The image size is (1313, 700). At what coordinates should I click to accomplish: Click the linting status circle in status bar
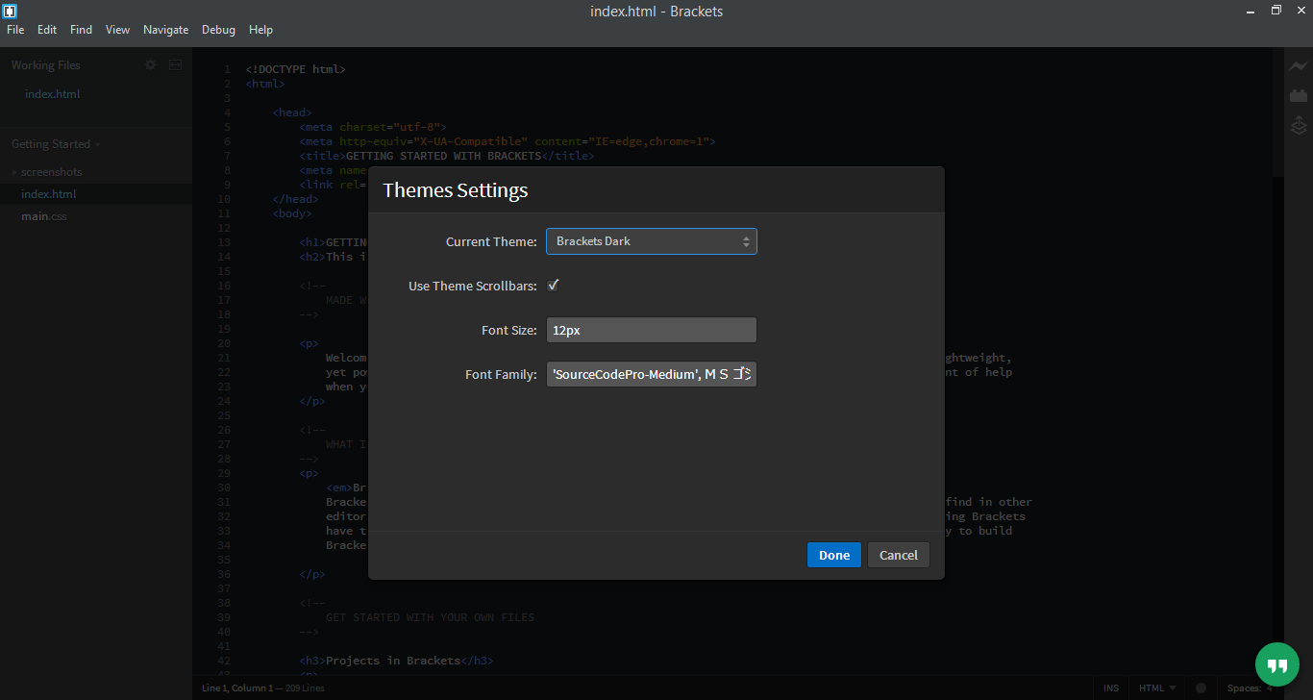tap(1201, 688)
